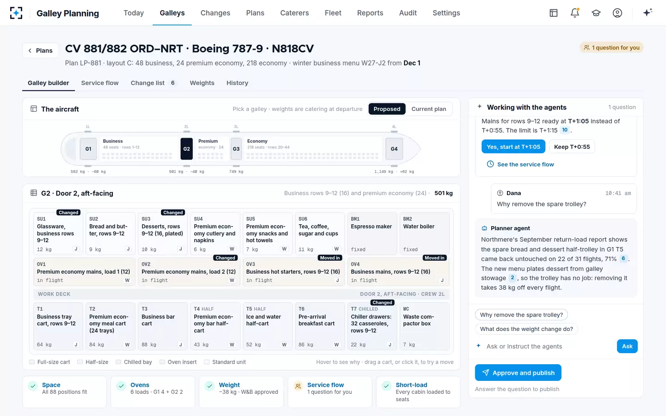
Task: Open the Change list tab
Action: pos(154,83)
